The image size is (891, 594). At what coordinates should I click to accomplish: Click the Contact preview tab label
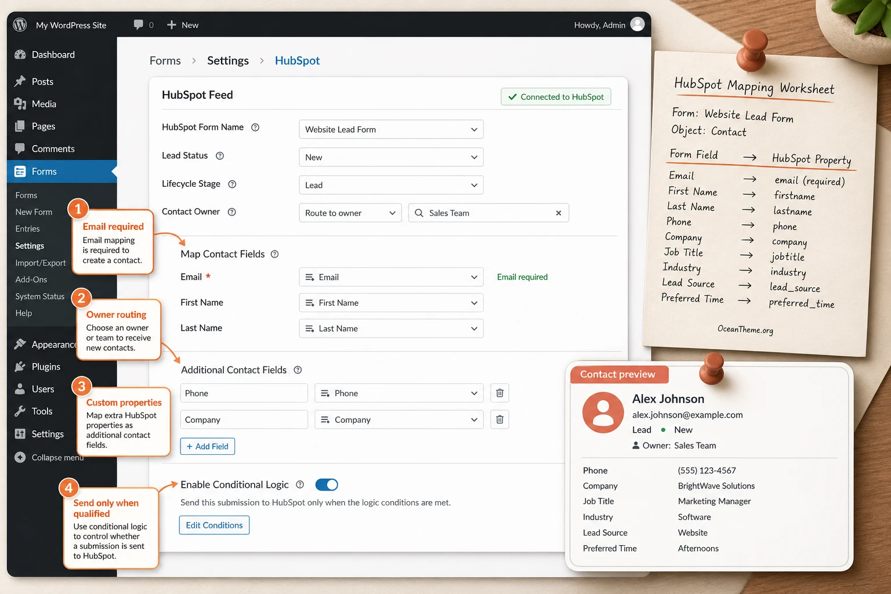[x=618, y=374]
